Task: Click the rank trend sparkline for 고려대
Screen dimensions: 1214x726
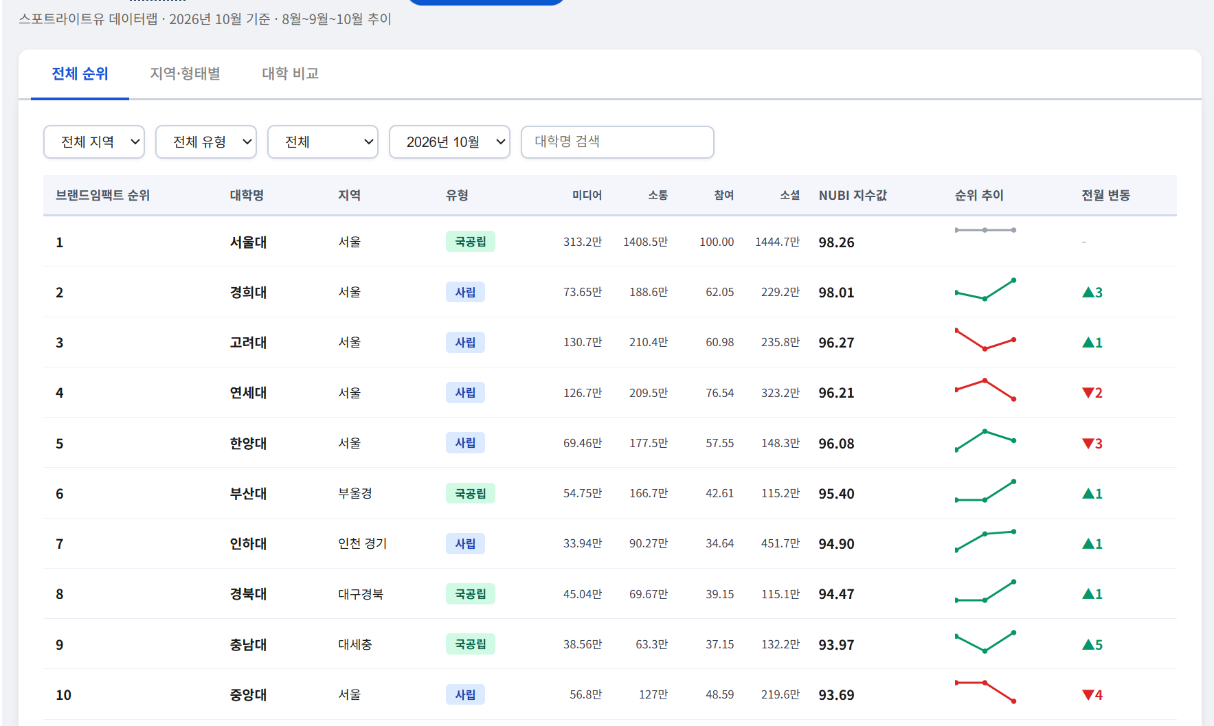Action: tap(985, 339)
